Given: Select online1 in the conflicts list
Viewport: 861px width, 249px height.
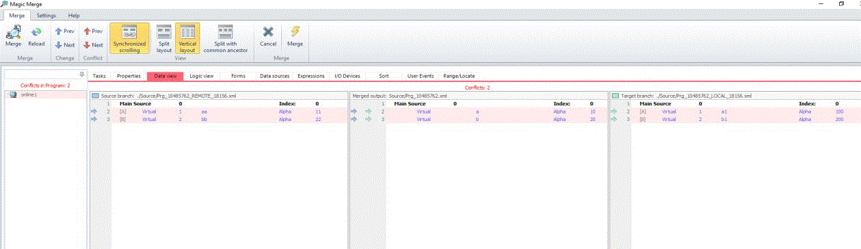Looking at the screenshot, I should click(45, 94).
